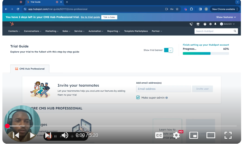Click the Invite user button
247x146 pixels.
point(202,89)
